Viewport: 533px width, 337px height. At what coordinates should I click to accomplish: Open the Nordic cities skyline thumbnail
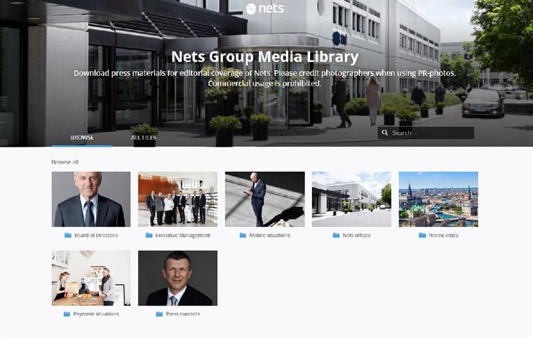click(x=438, y=199)
